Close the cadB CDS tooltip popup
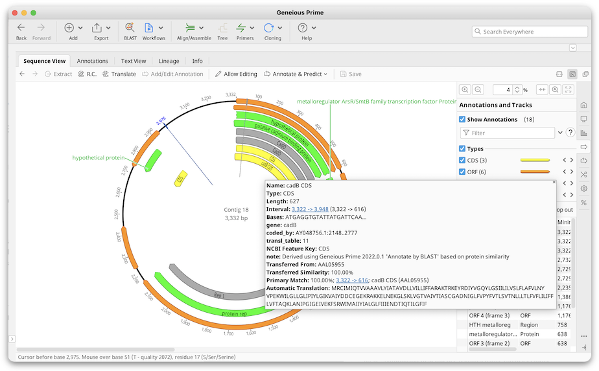 (x=554, y=183)
